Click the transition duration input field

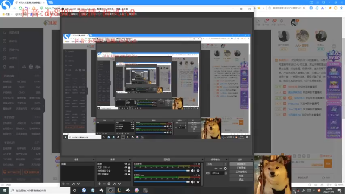[217, 173]
